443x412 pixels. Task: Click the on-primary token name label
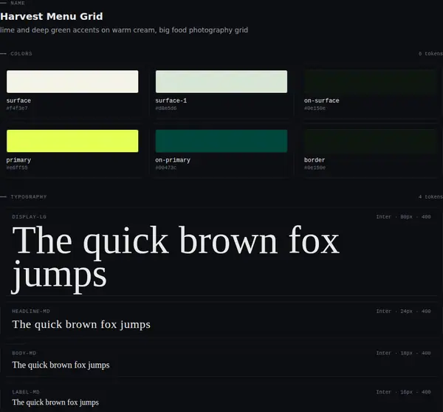(x=173, y=160)
